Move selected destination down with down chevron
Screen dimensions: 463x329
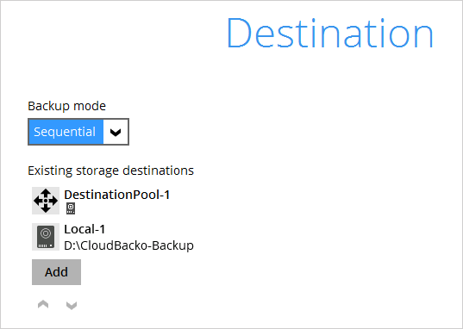click(x=72, y=306)
